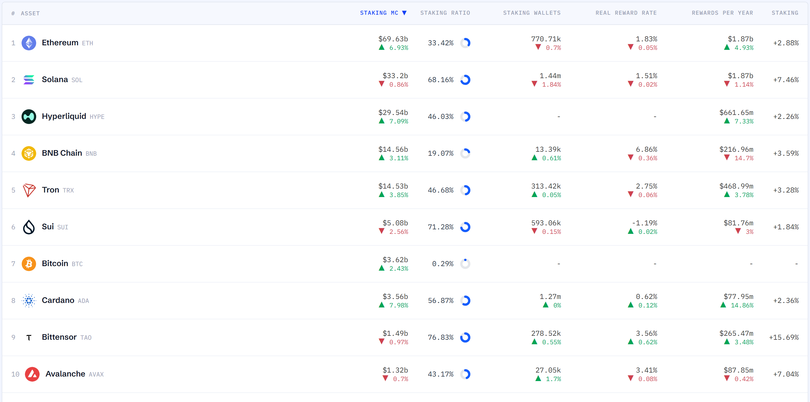Click Ethereum's staking ratio ring chart
The height and width of the screenshot is (402, 810).
point(465,43)
